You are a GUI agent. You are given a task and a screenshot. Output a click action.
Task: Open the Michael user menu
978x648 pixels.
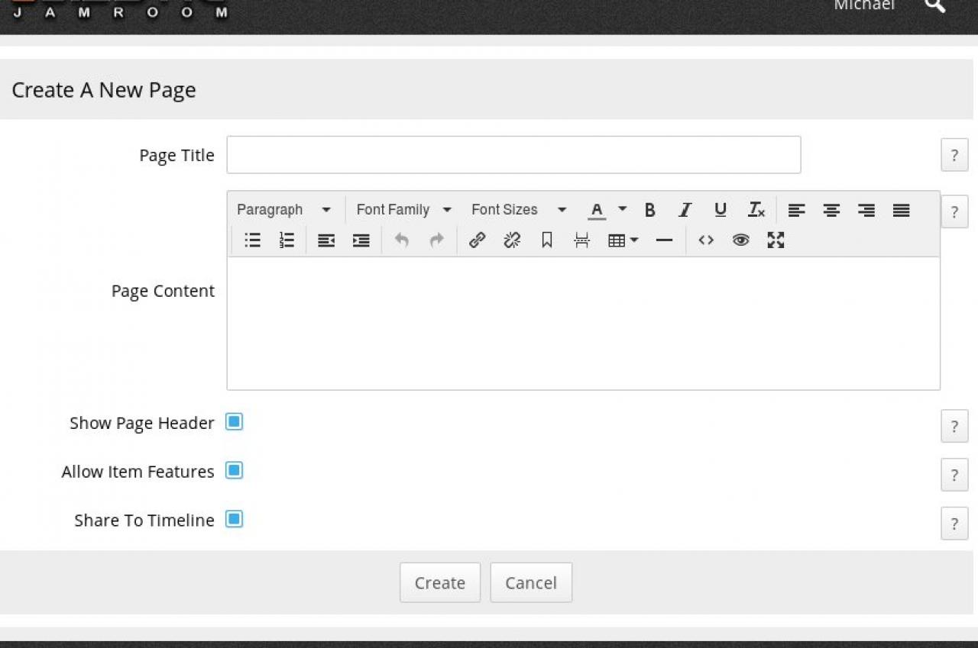[863, 6]
